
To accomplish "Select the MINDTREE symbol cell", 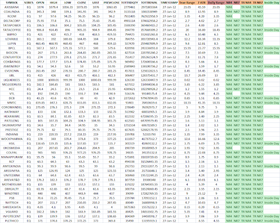I will [x=12, y=194].
